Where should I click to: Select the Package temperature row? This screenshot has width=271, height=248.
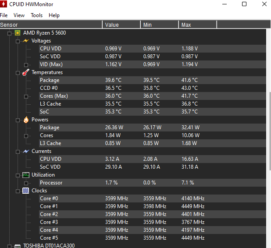pos(153,80)
